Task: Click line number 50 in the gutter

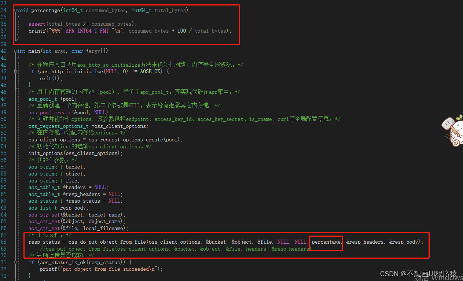Action: (4, 119)
